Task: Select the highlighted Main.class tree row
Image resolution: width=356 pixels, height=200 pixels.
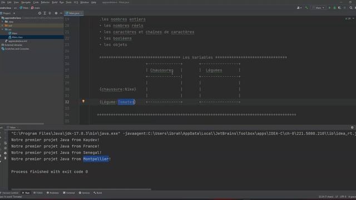Action: pyautogui.click(x=32, y=37)
